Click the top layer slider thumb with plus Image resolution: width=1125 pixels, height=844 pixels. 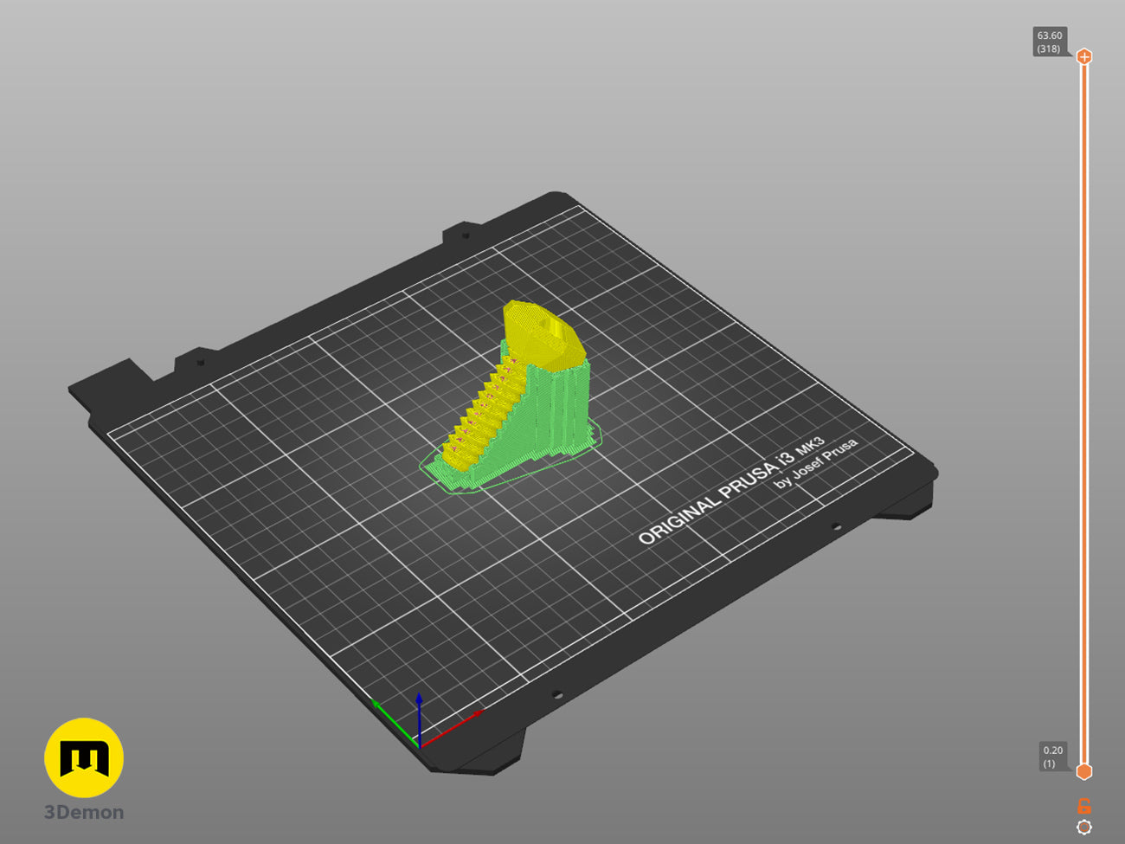(1083, 57)
